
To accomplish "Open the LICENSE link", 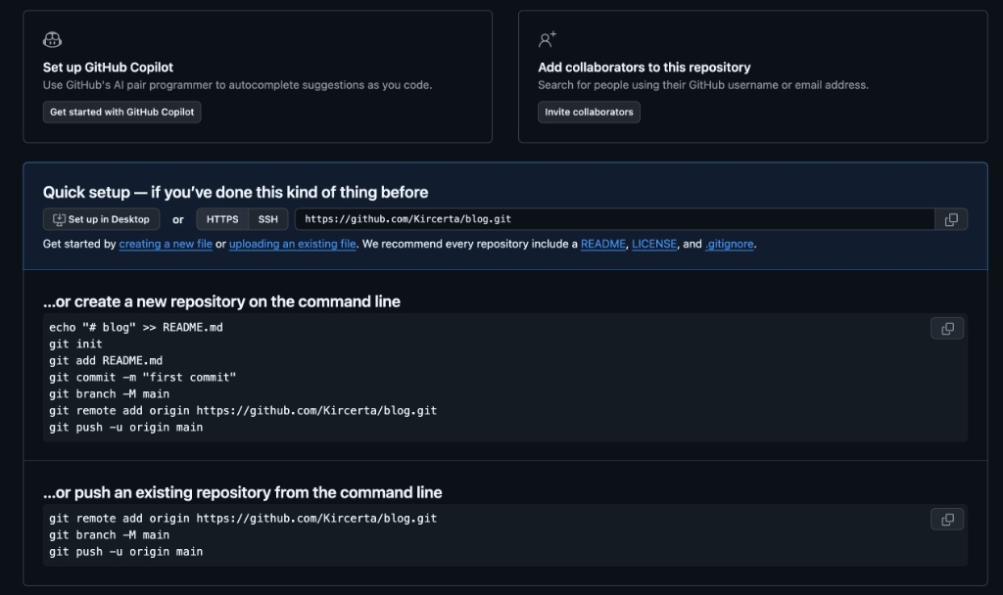I will pos(653,244).
